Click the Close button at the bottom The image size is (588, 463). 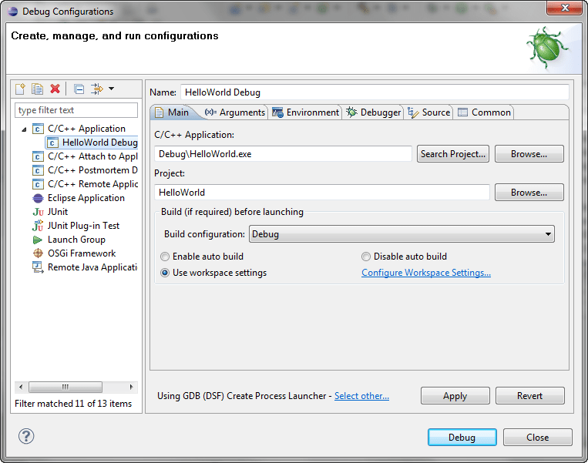538,438
